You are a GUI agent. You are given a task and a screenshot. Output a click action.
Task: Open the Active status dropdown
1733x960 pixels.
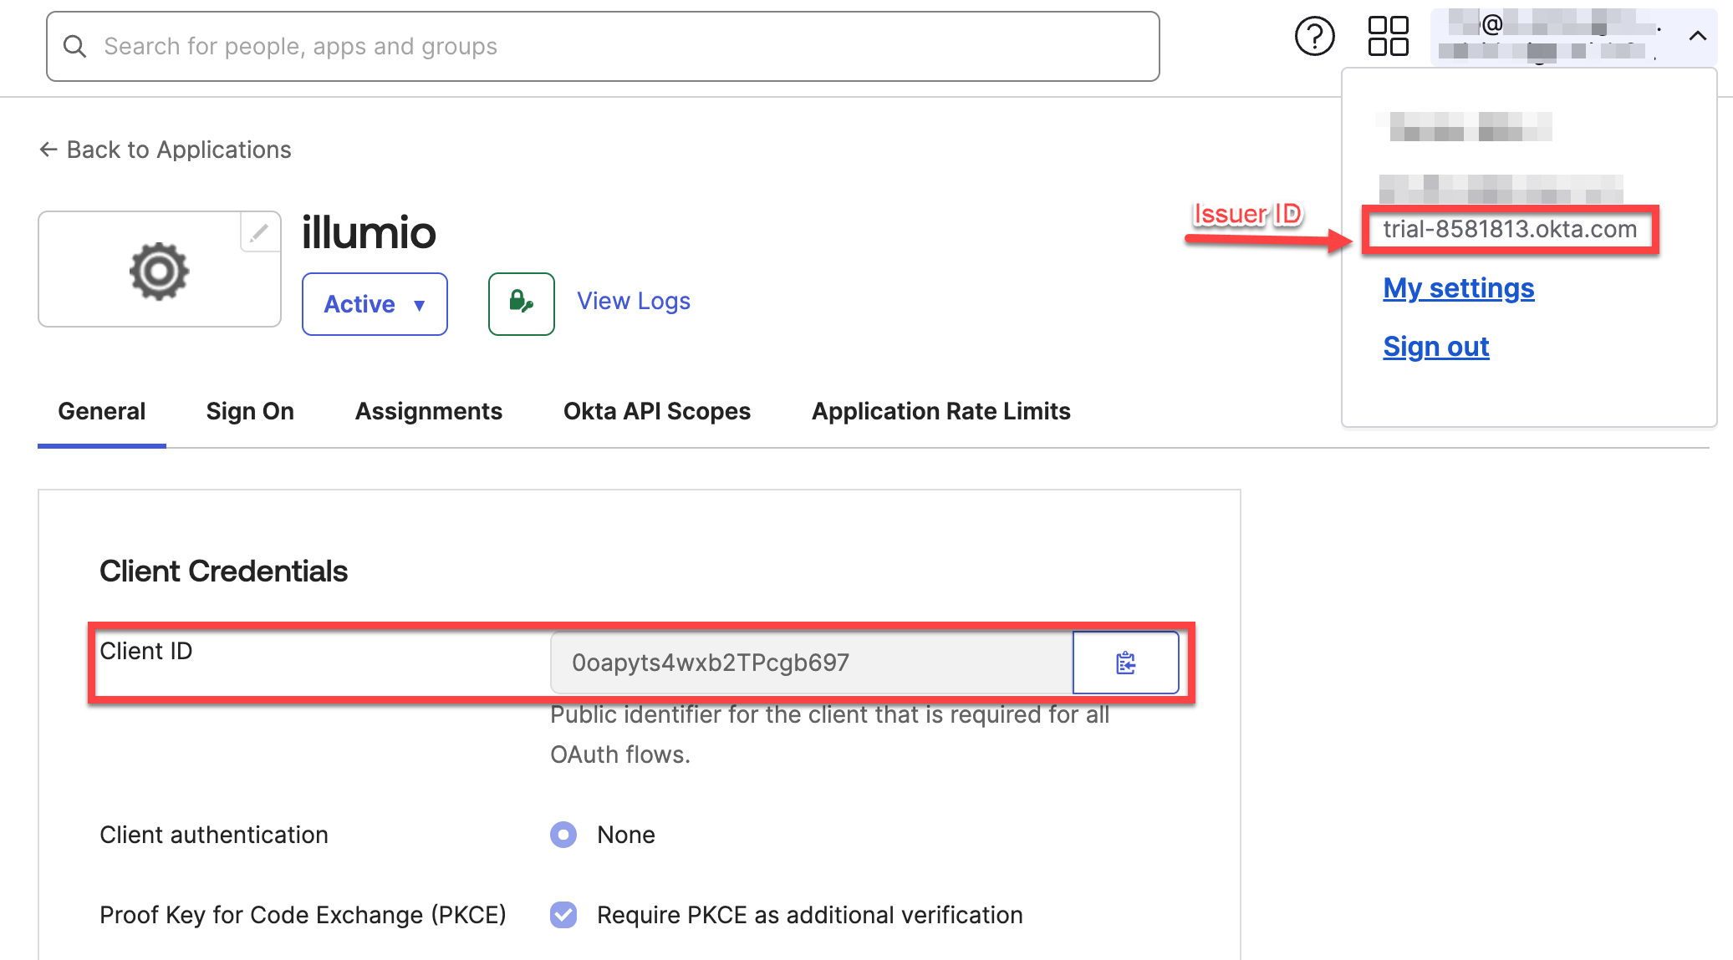(375, 304)
